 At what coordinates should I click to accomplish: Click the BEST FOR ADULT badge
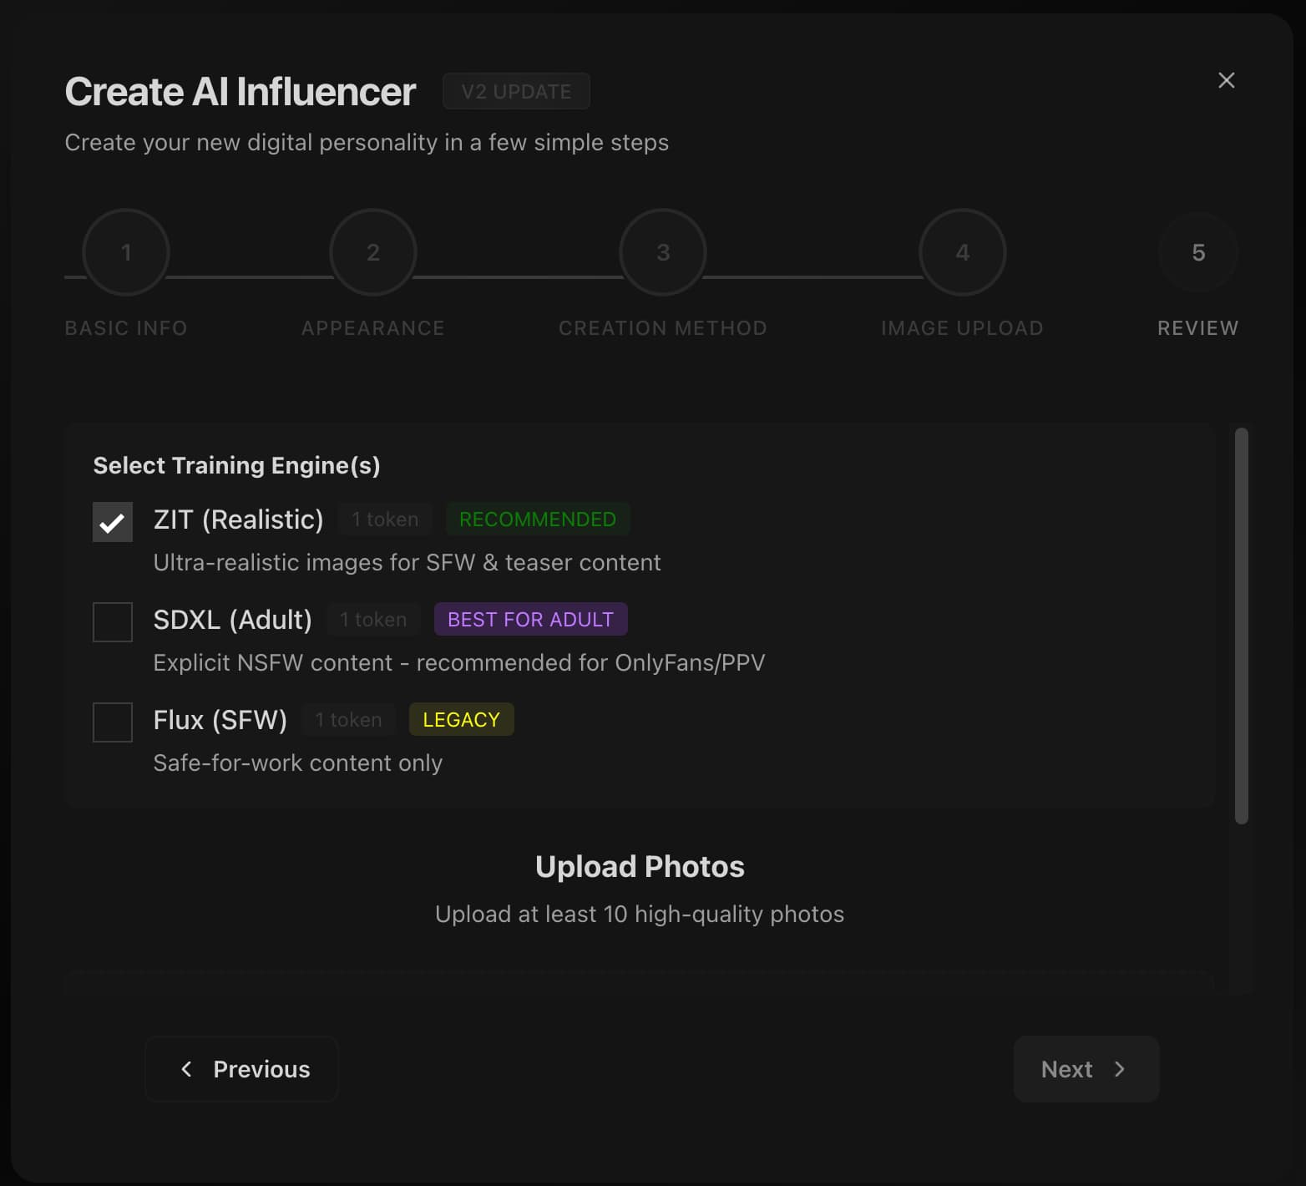click(530, 619)
